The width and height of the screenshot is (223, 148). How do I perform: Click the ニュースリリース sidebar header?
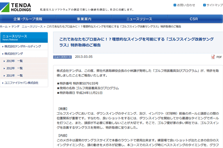click(x=24, y=37)
